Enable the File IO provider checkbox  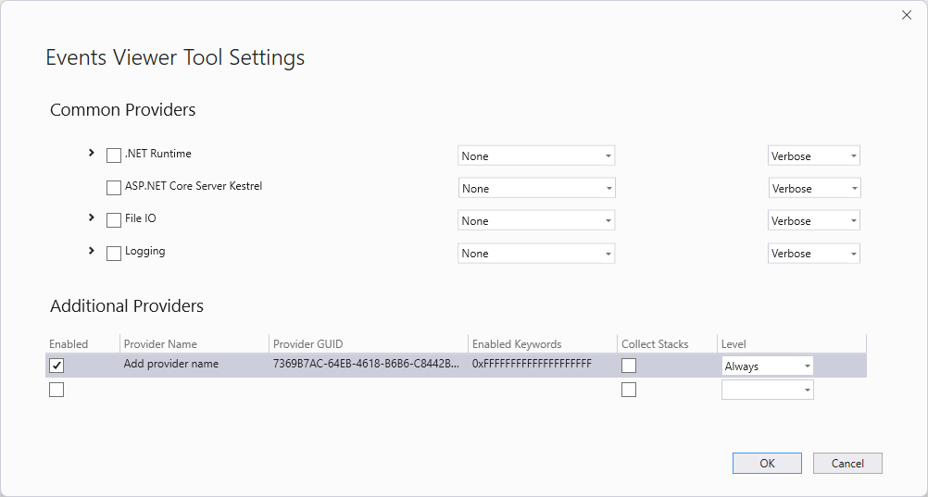[114, 220]
